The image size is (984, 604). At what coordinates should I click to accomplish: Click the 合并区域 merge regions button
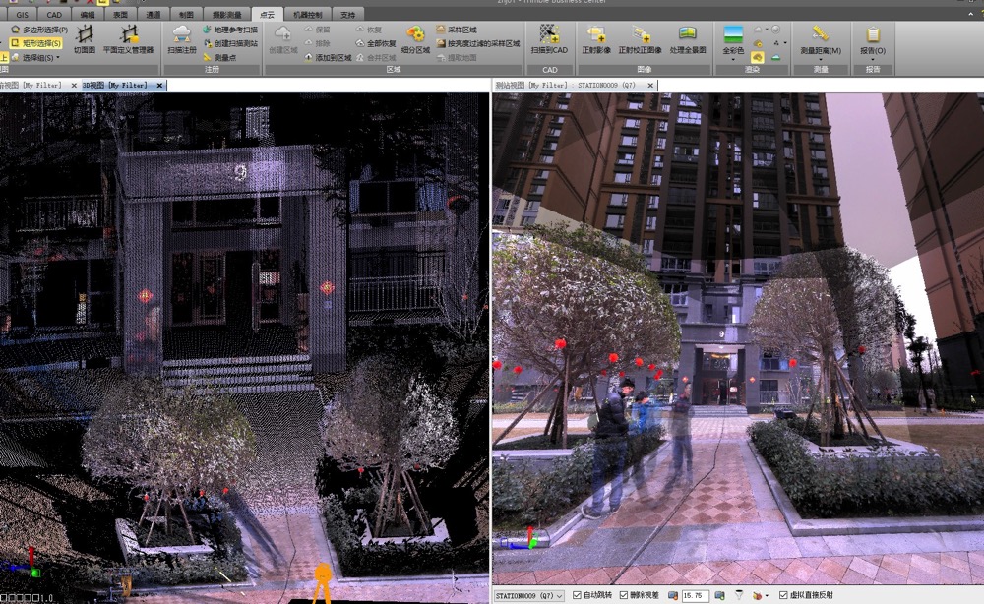click(x=375, y=58)
